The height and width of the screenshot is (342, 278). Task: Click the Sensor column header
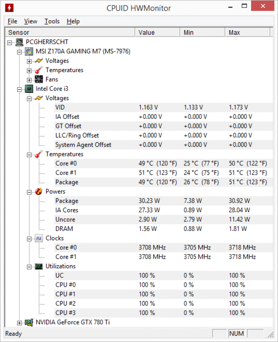pyautogui.click(x=70, y=32)
